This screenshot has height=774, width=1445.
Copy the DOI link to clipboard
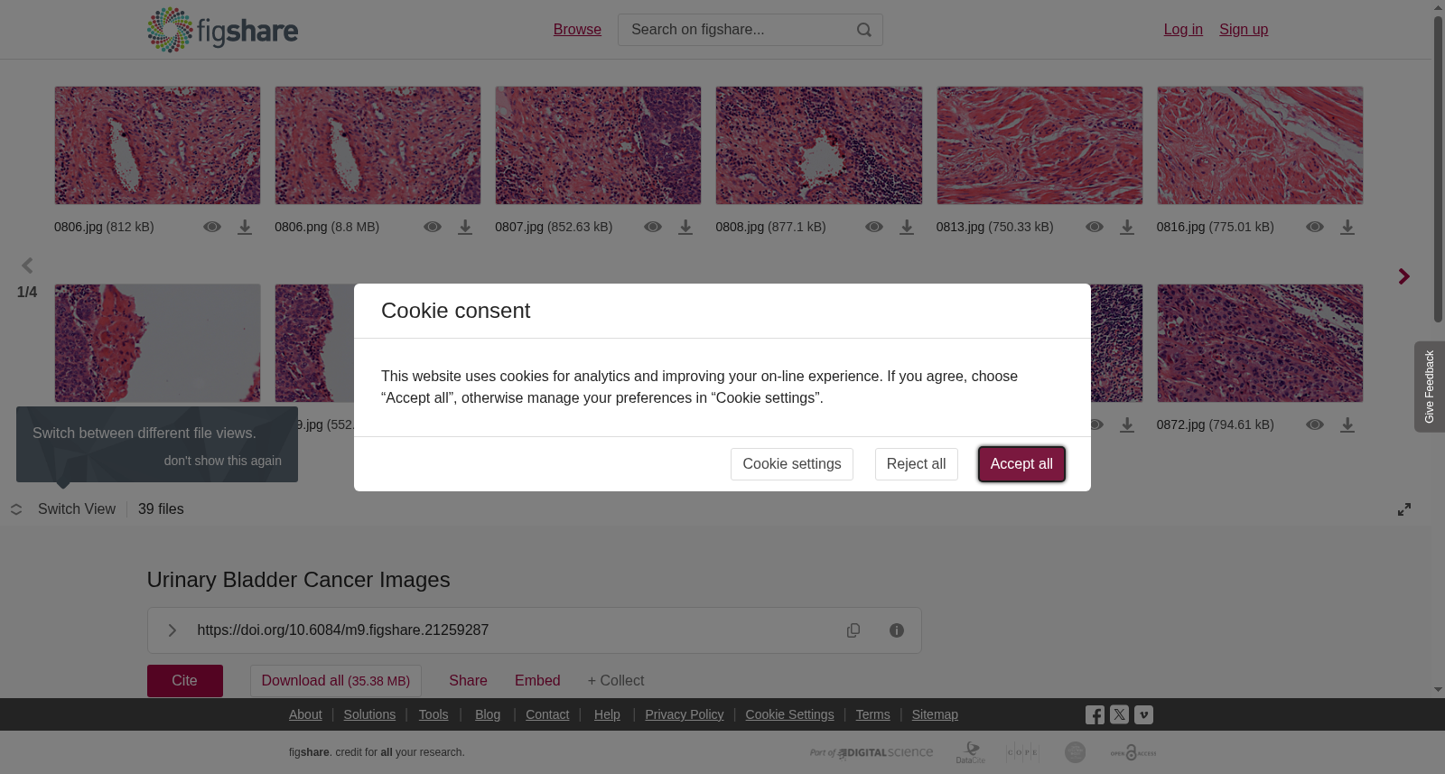coord(853,630)
